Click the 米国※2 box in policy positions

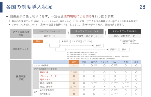coord(64,42)
